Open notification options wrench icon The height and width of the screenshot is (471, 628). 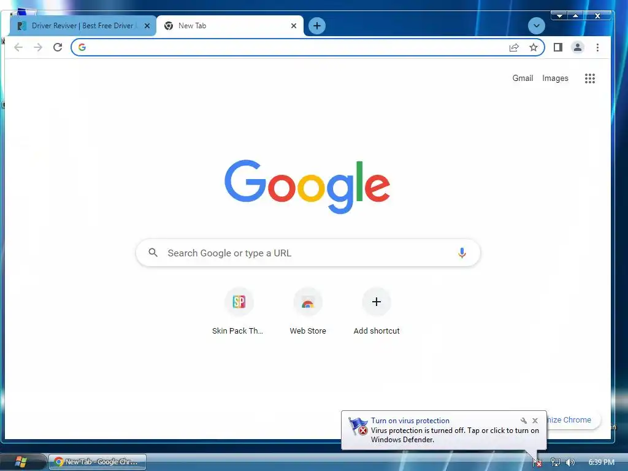524,421
